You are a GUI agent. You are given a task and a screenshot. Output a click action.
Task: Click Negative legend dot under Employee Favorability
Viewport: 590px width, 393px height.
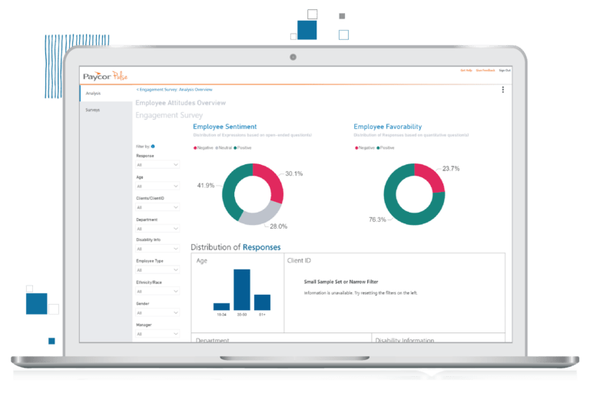[x=356, y=147]
